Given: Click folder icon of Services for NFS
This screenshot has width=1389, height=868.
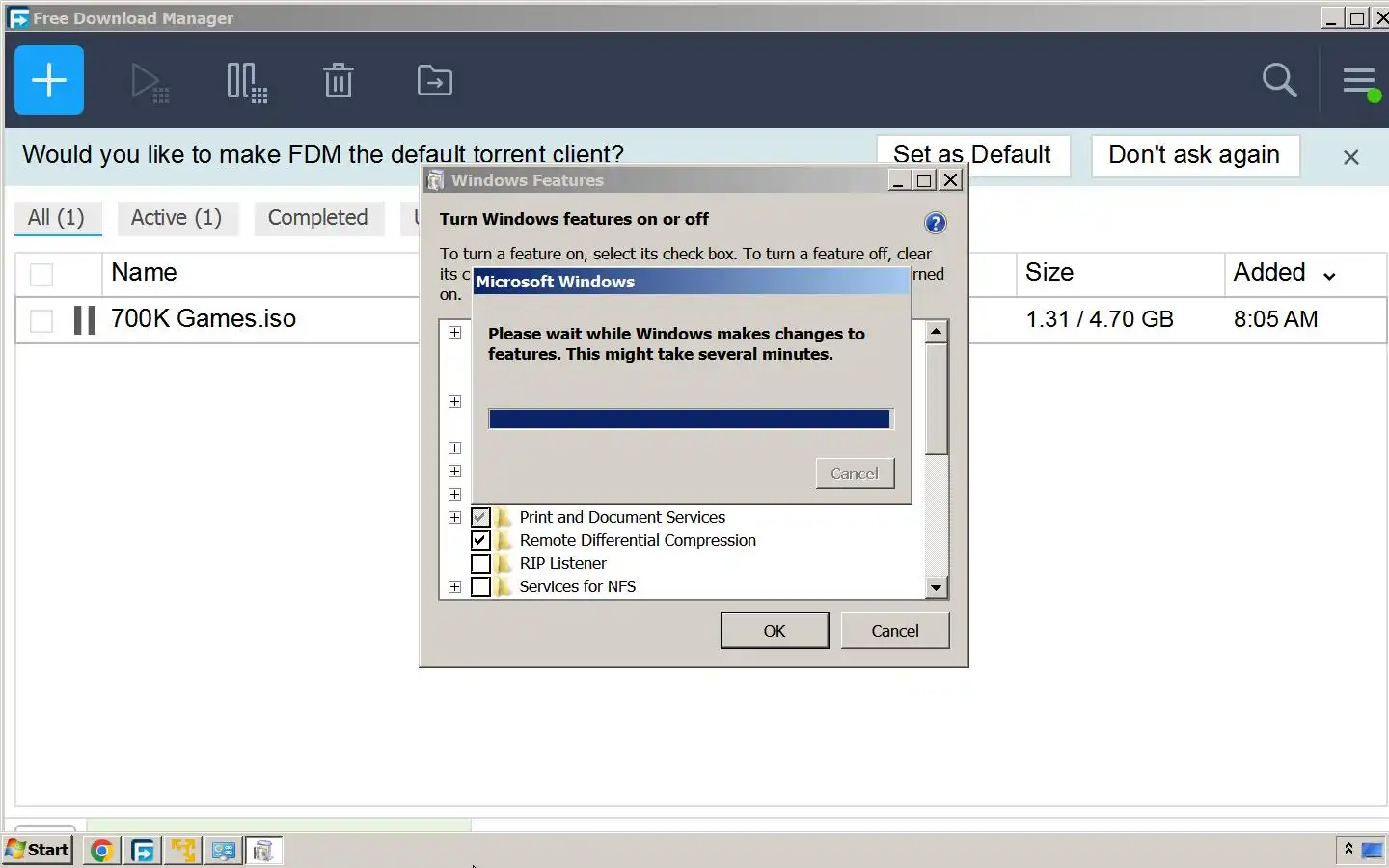Looking at the screenshot, I should pyautogui.click(x=504, y=587).
